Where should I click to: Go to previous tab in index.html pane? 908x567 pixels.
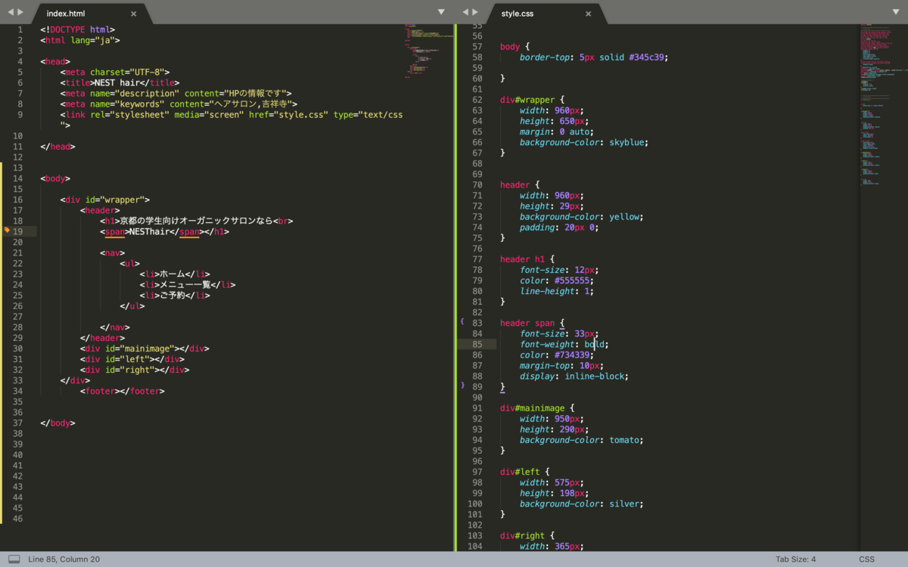[x=10, y=12]
